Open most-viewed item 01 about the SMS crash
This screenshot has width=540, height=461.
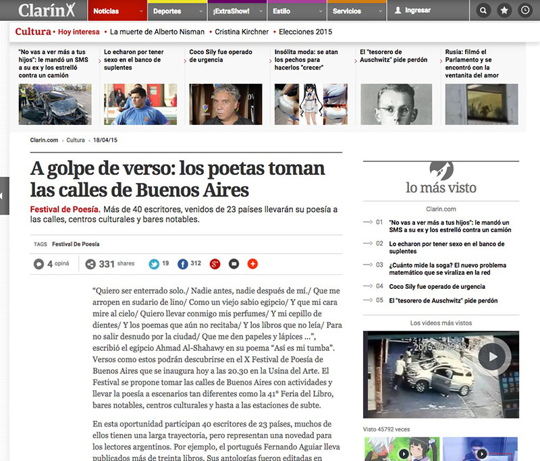pyautogui.click(x=450, y=226)
